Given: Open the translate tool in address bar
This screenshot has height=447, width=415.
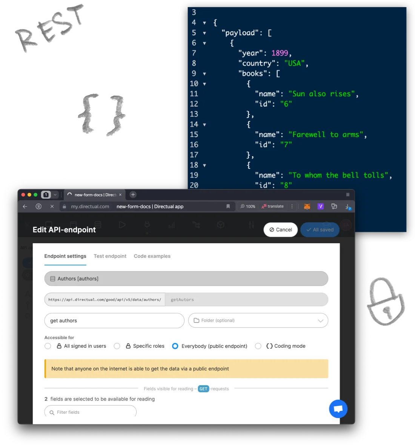Looking at the screenshot, I should (272, 206).
